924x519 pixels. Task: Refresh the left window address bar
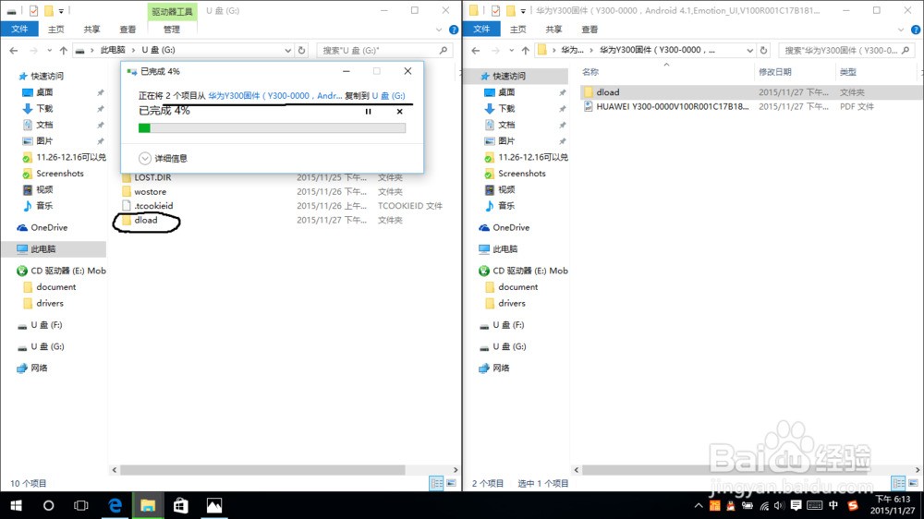pyautogui.click(x=302, y=50)
